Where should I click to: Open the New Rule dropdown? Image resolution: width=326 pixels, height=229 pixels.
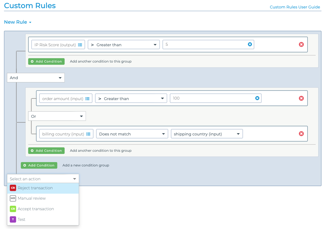(x=18, y=22)
